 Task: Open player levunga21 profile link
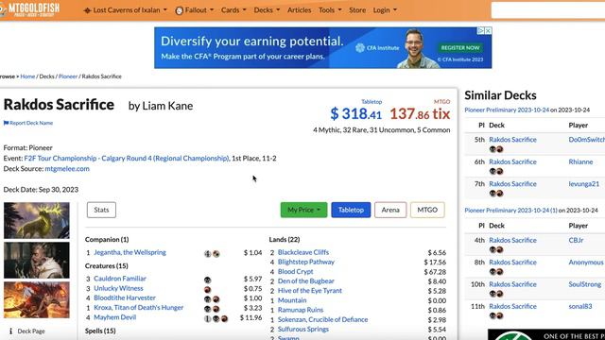pos(584,184)
